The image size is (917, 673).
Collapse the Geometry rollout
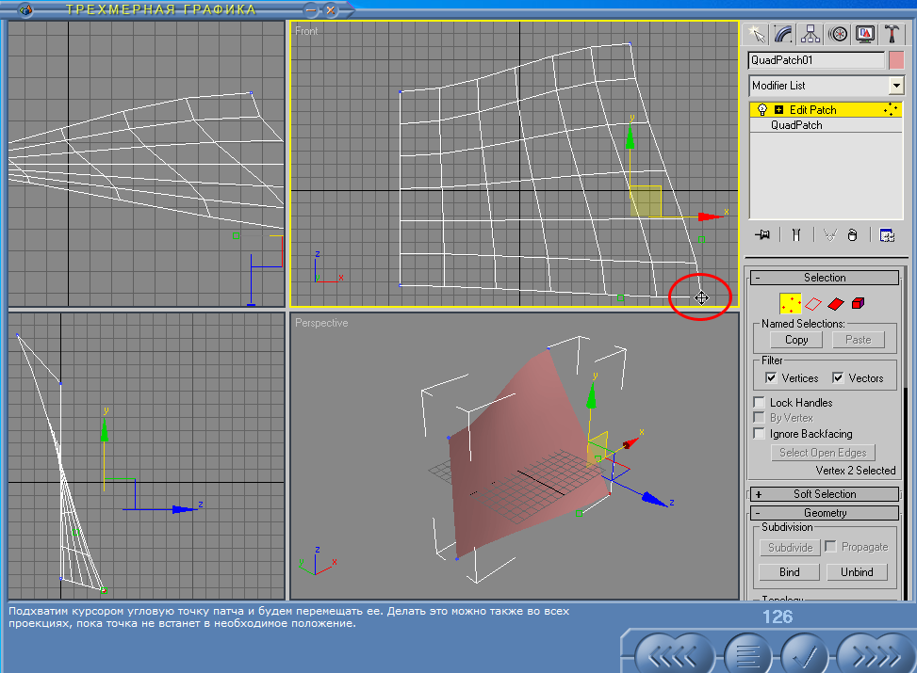(x=824, y=513)
